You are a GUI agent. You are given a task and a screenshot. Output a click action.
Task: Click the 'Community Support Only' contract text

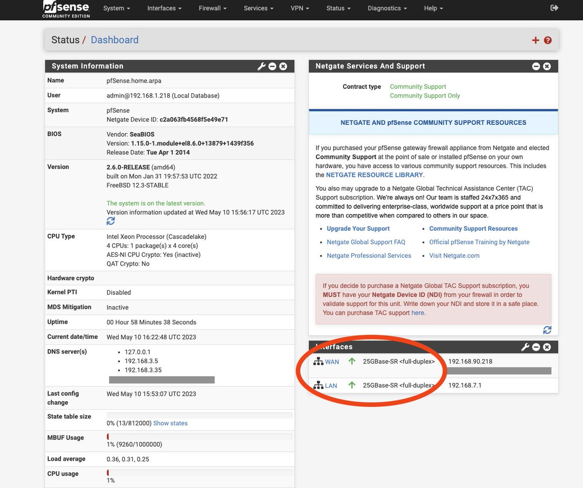coord(425,96)
